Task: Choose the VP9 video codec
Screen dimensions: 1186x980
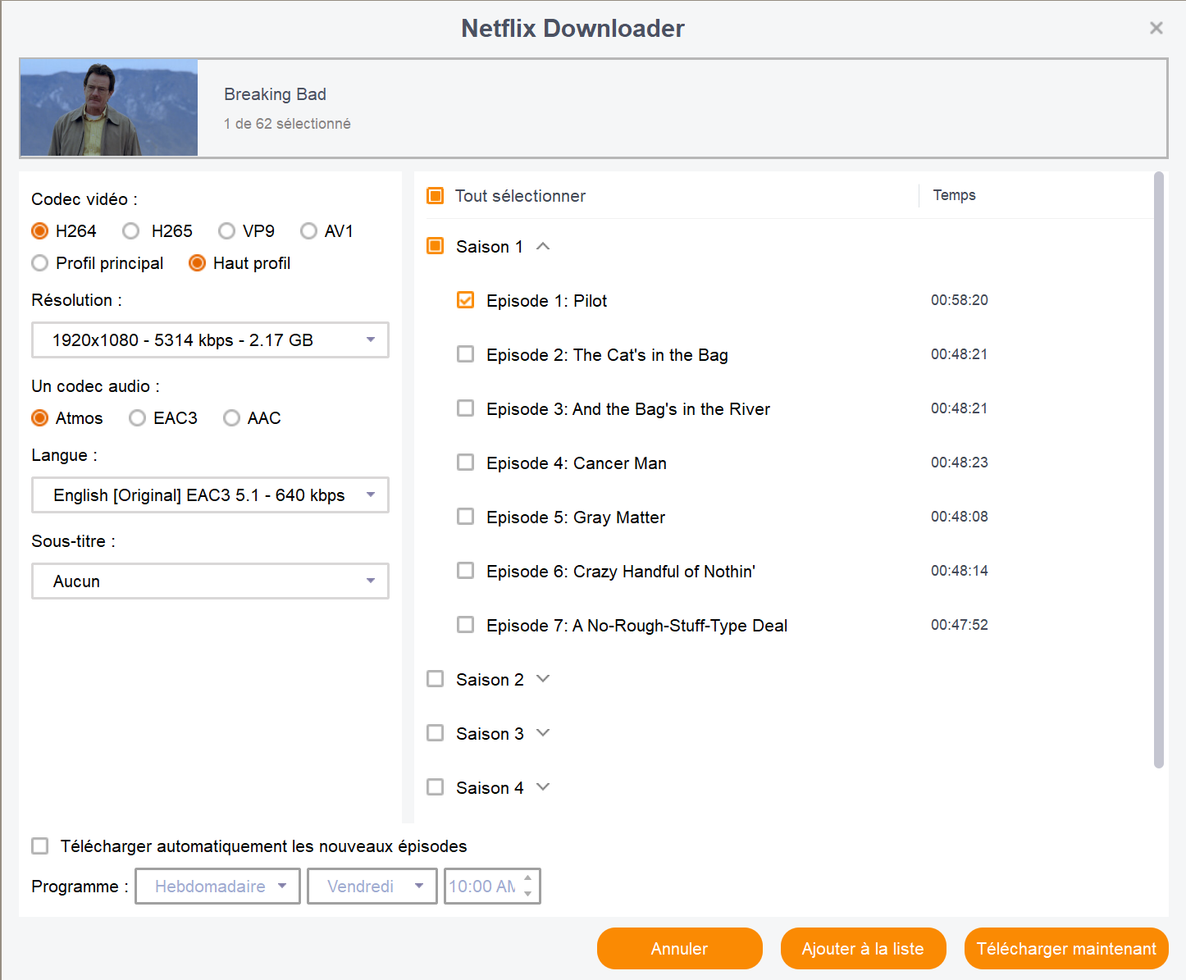Action: click(x=226, y=231)
